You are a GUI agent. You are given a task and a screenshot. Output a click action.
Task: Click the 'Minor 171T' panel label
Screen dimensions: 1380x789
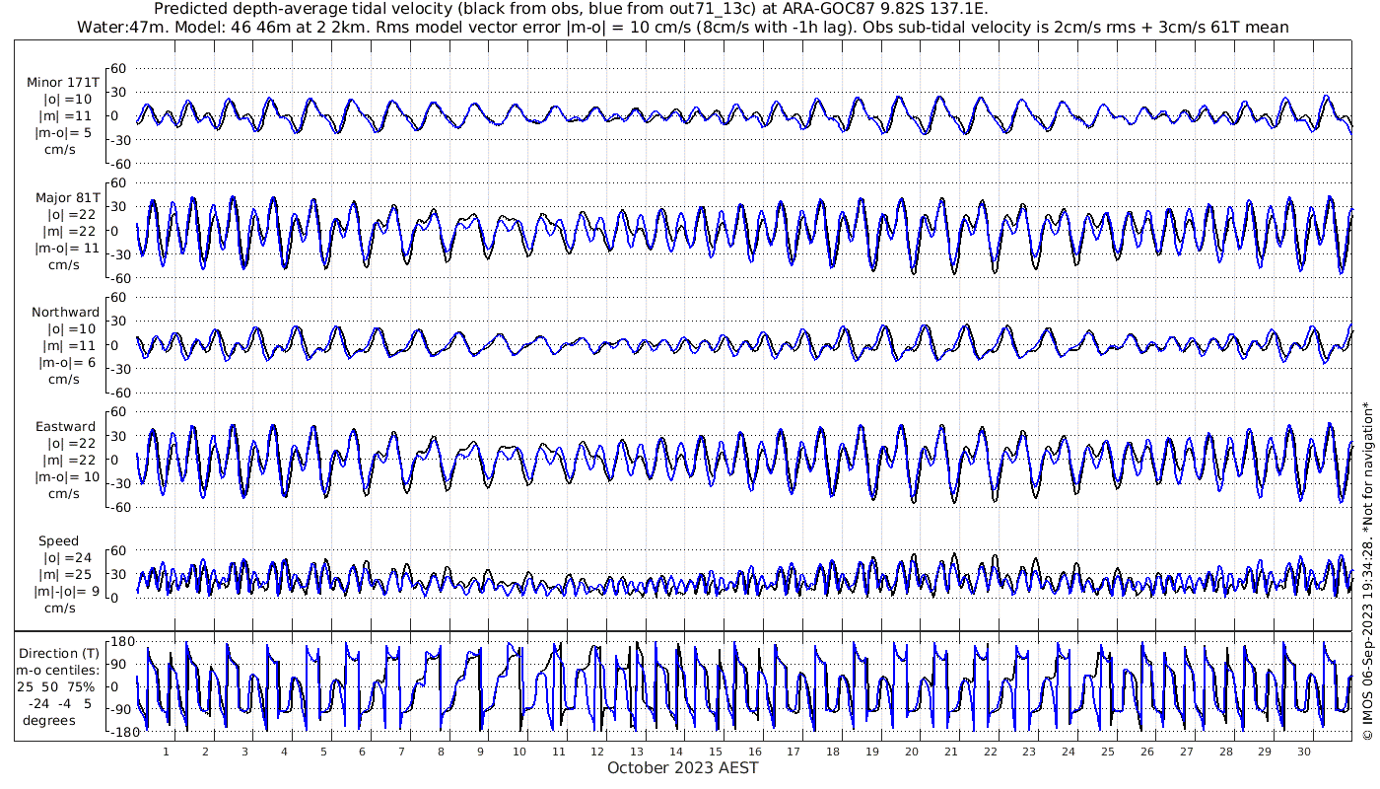click(x=63, y=82)
